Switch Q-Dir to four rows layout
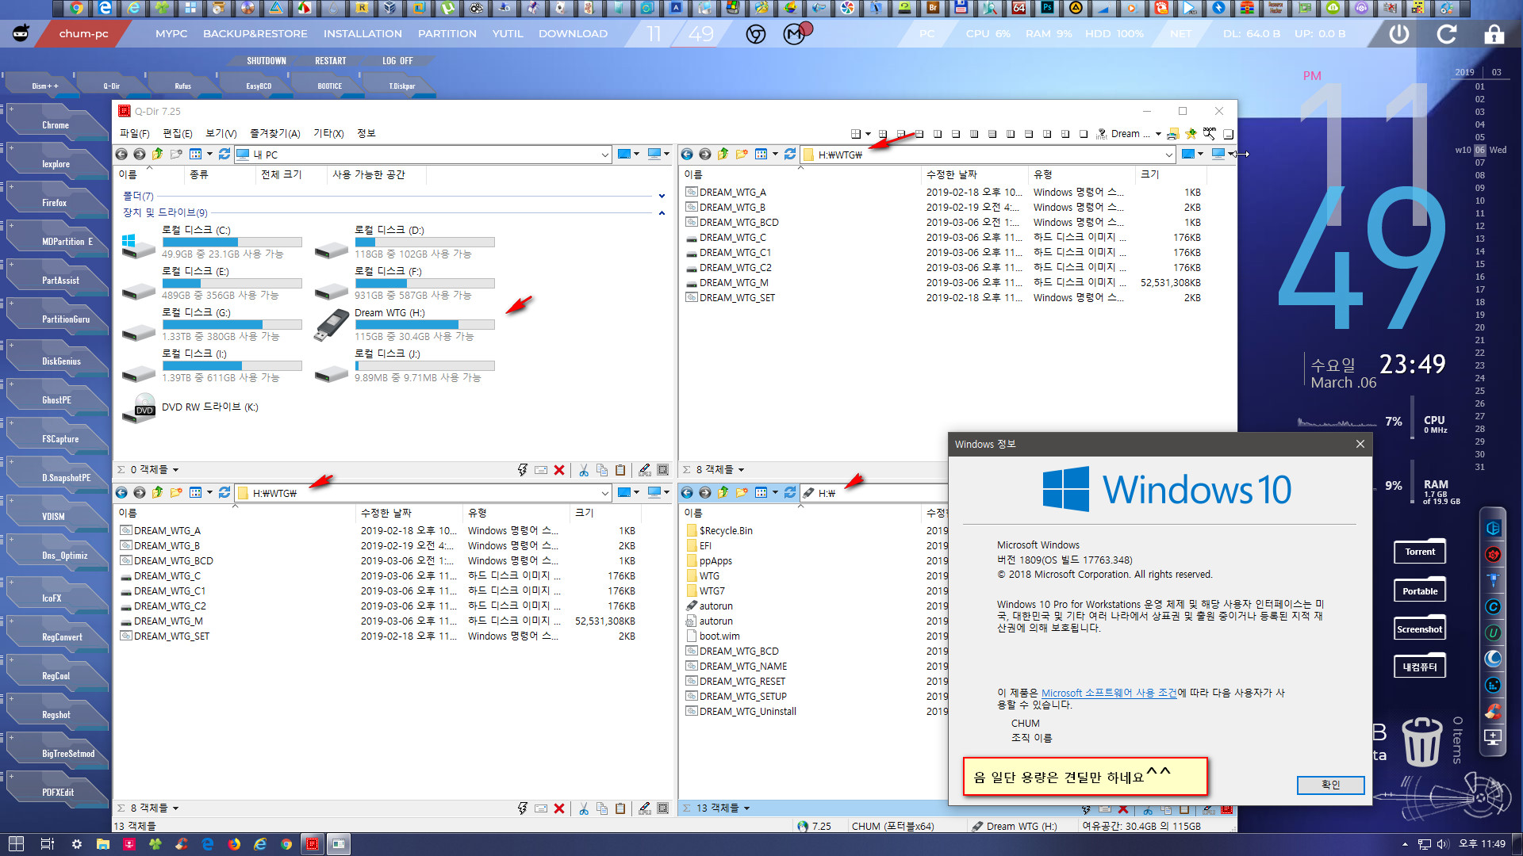The image size is (1523, 856). click(x=992, y=134)
